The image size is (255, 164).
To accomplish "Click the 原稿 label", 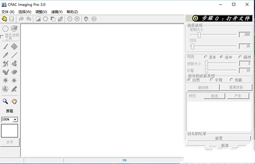I will [9, 111].
